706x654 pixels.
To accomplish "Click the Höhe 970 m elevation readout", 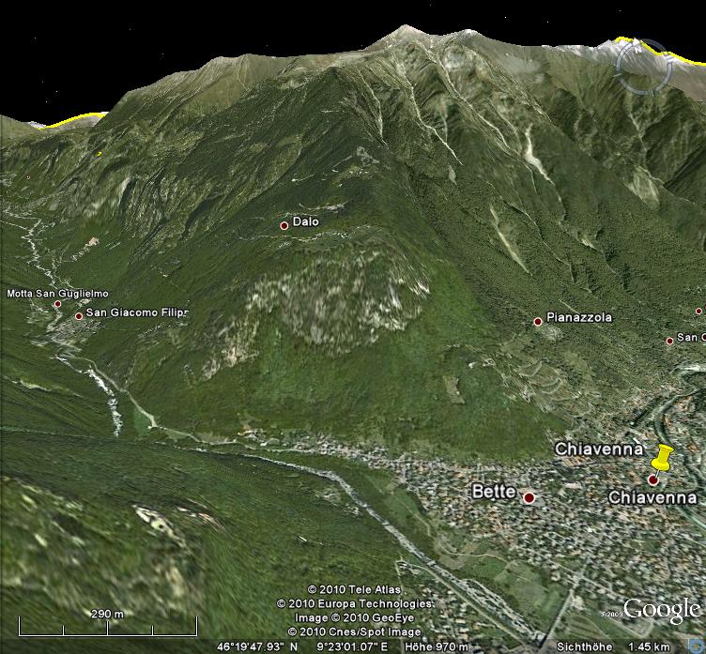I will [431, 646].
